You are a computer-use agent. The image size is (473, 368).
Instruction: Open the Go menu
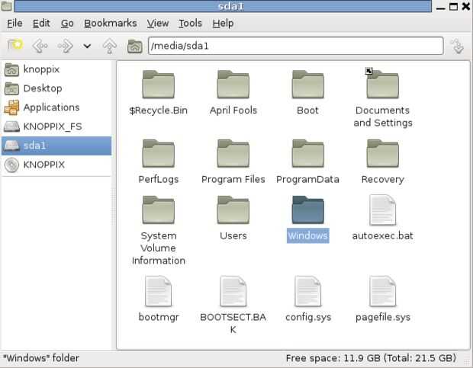point(67,23)
